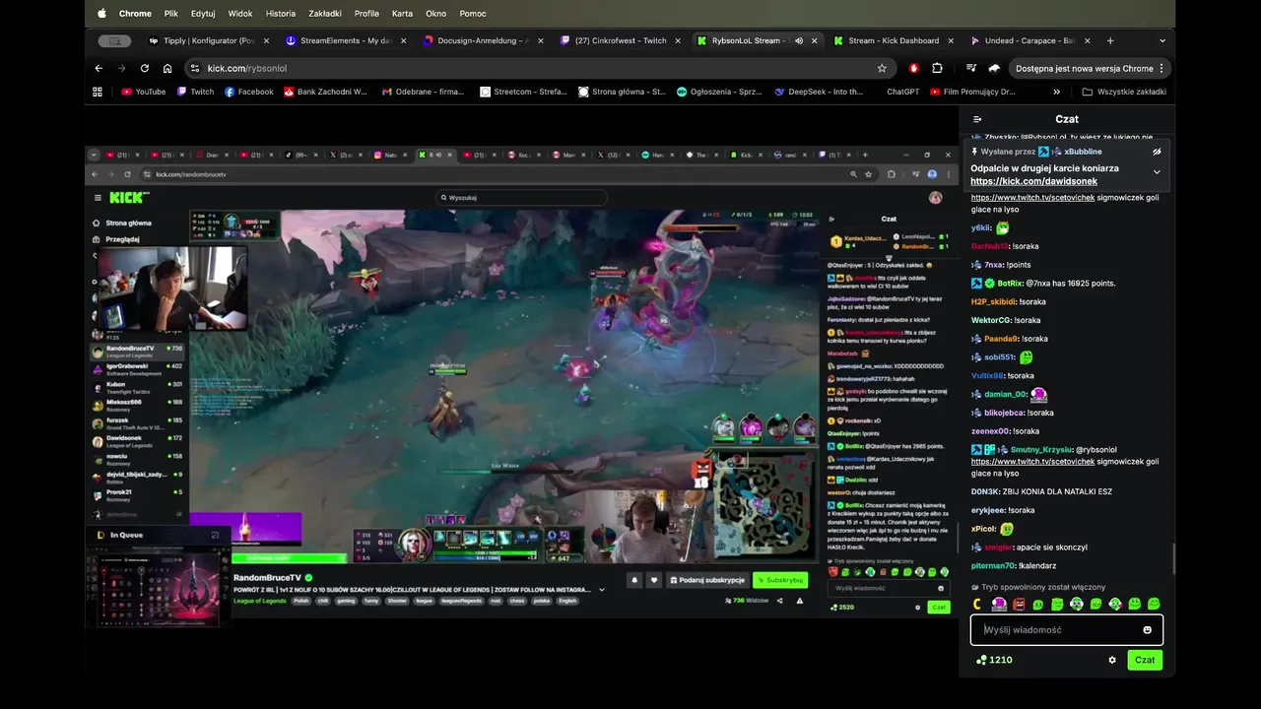The height and width of the screenshot is (709, 1261).
Task: Click the username DON3K in chat
Action: click(985, 491)
